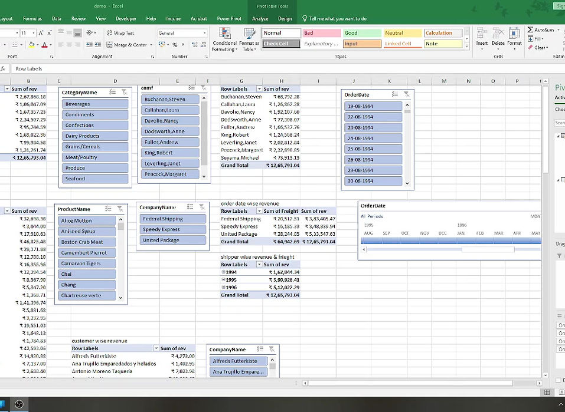Viewport: 565px width, 412px height.
Task: Toggle multi-select on customer CompanyName slicer
Action: tap(260, 349)
